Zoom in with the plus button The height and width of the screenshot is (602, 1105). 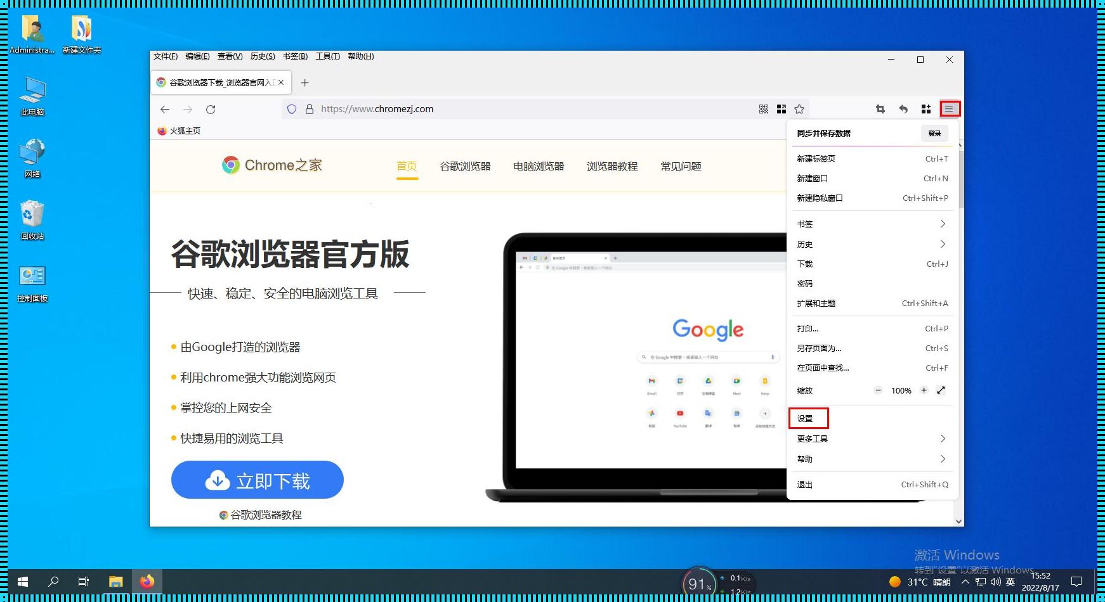coord(924,390)
